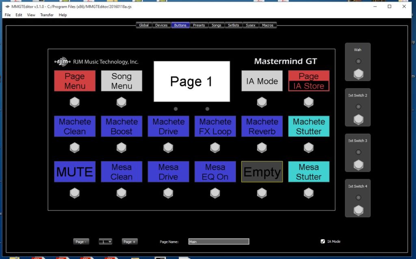Click the footswitch under Machete Clean
Image resolution: width=416 pixels, height=259 pixels.
coord(75,148)
